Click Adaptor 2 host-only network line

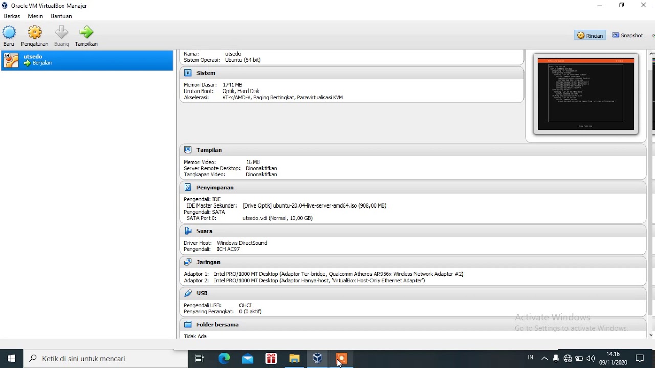point(304,281)
